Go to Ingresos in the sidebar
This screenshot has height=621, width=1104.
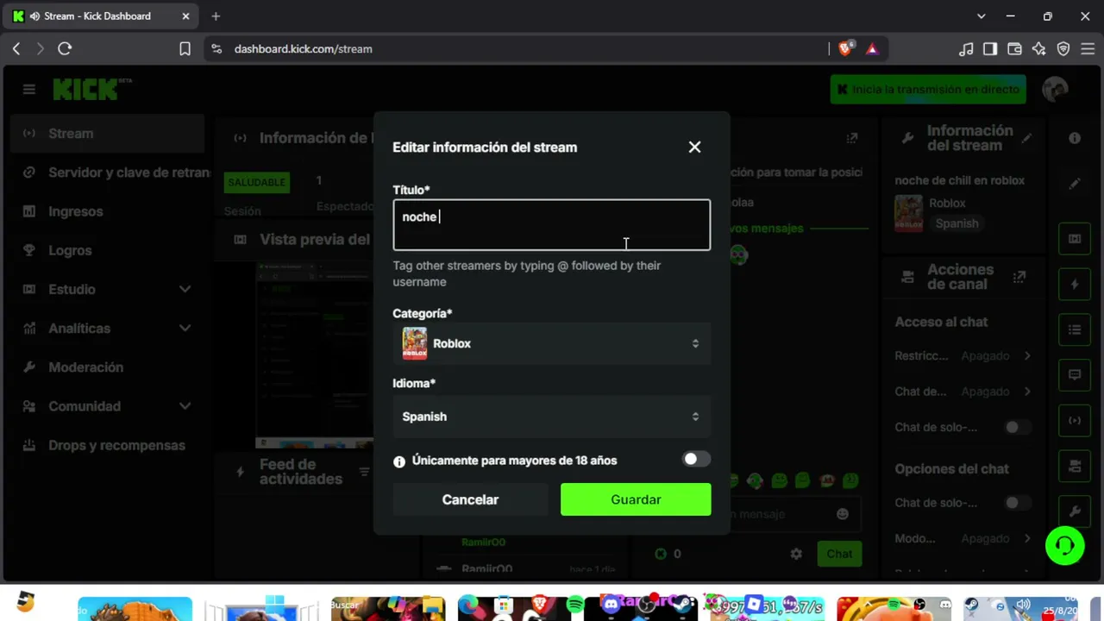tap(107, 211)
